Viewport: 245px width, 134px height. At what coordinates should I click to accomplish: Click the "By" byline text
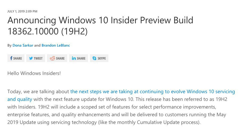[9, 45]
